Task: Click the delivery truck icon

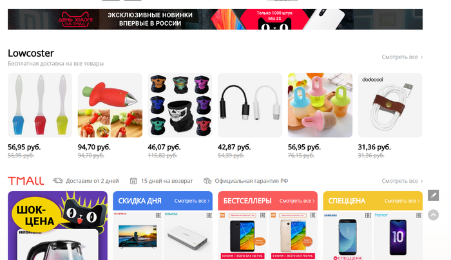Action: coord(57,181)
